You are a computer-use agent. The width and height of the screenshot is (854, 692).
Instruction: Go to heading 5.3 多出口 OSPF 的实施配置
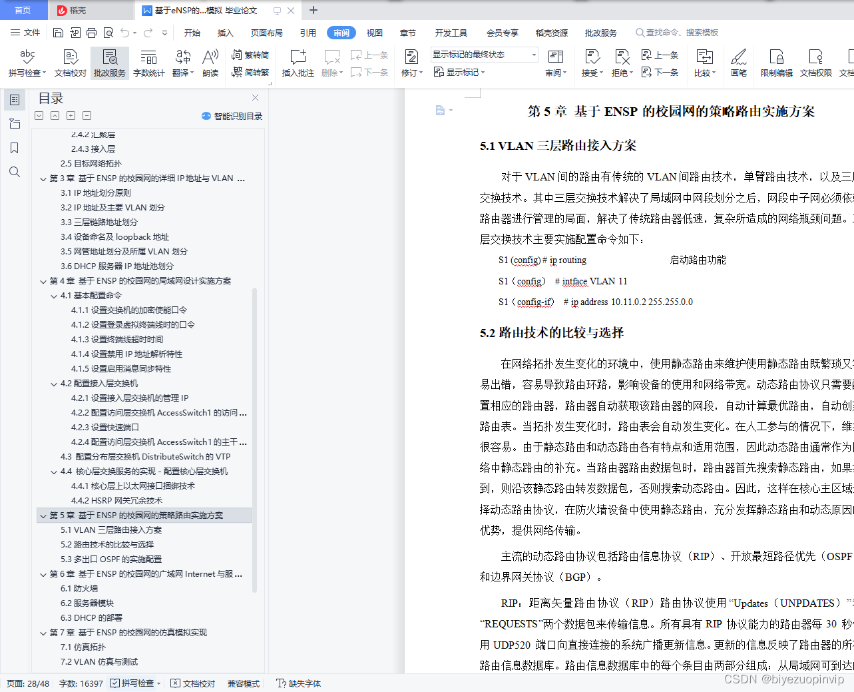click(111, 559)
